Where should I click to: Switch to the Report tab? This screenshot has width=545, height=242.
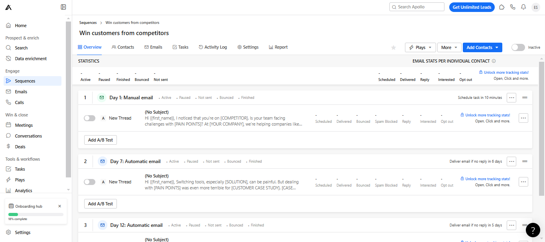[278, 47]
